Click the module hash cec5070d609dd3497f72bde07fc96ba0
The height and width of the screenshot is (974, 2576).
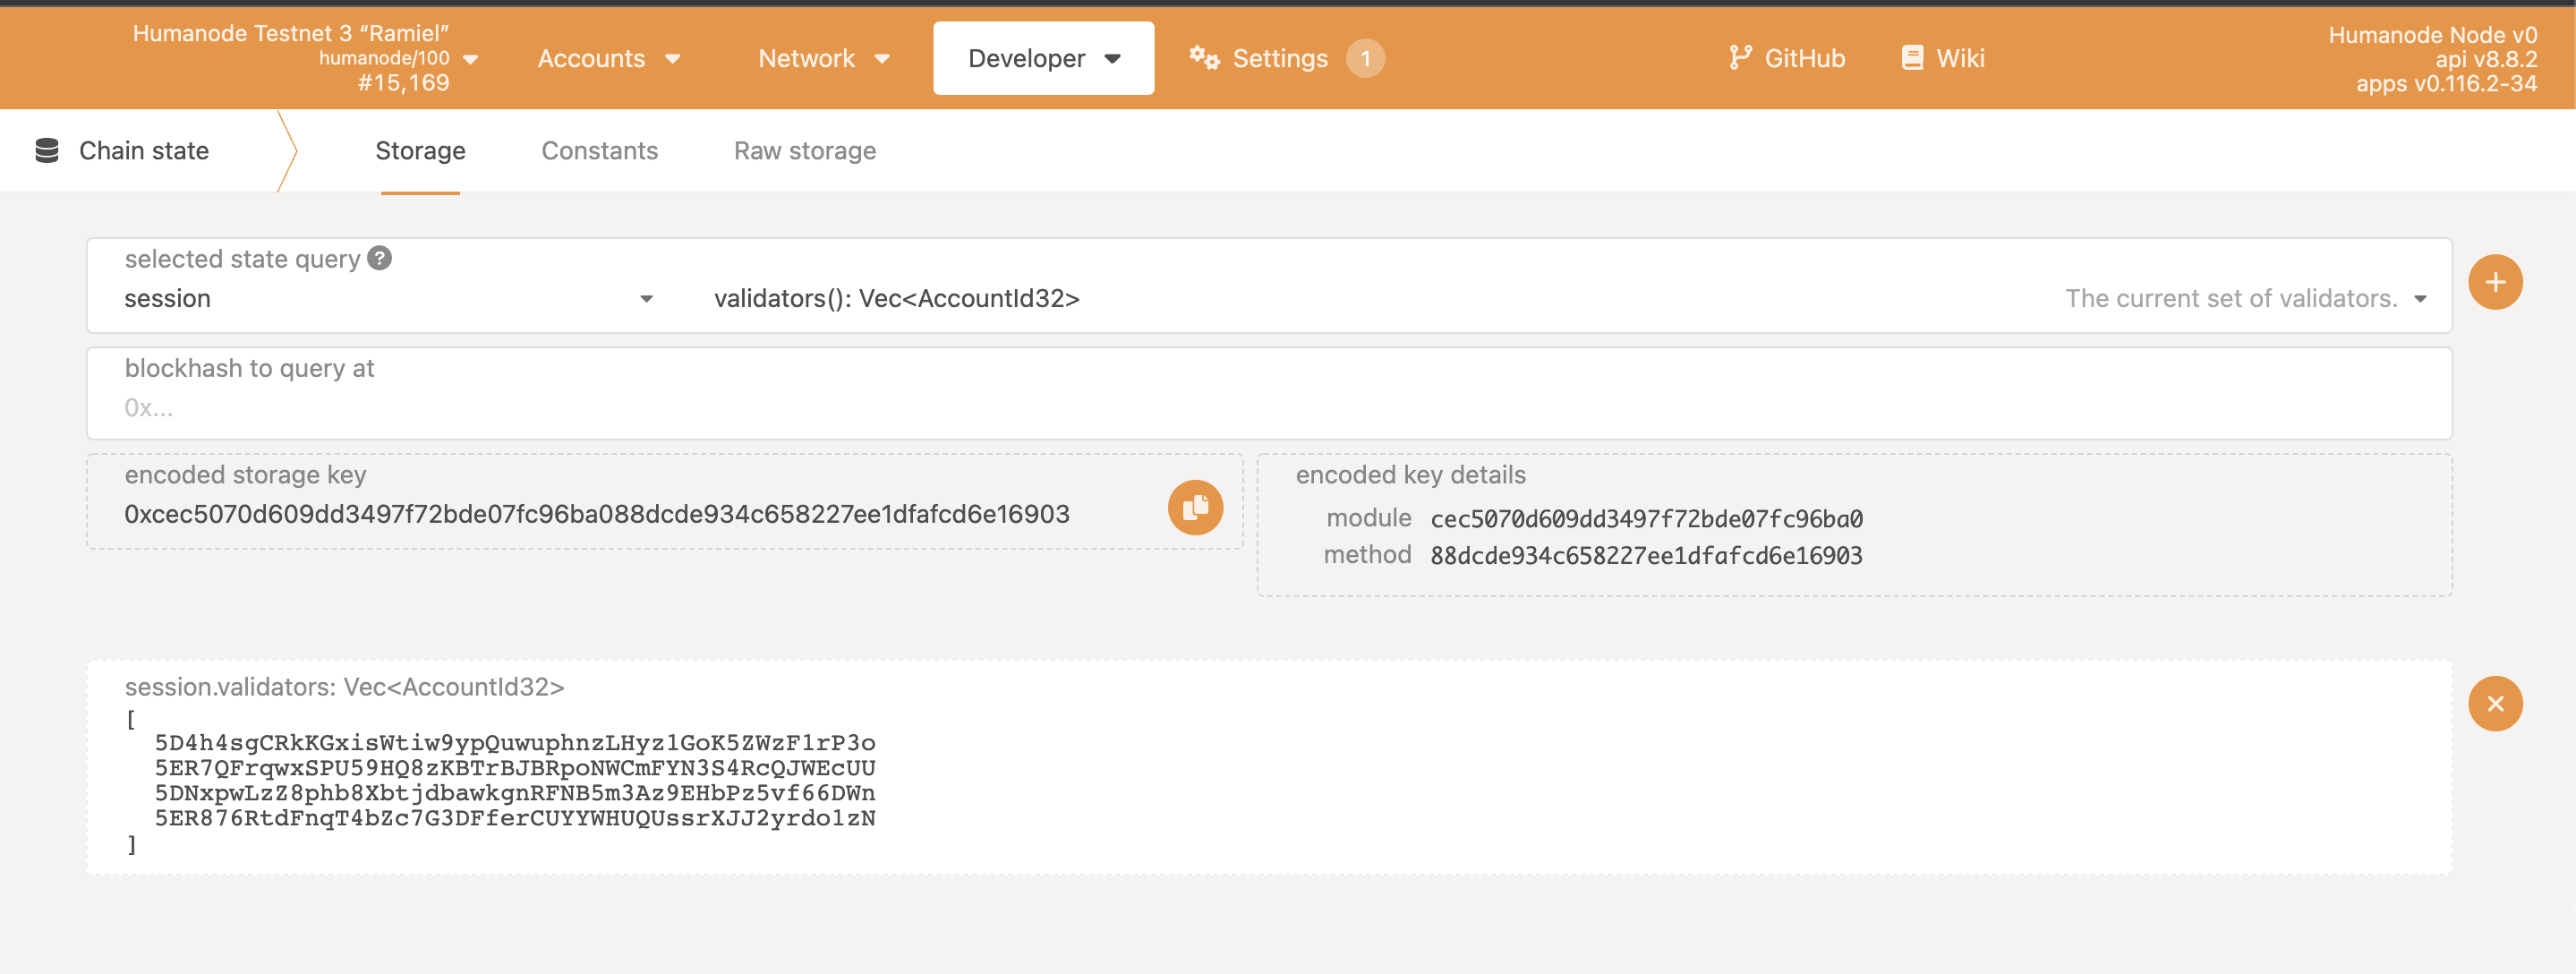1646,519
